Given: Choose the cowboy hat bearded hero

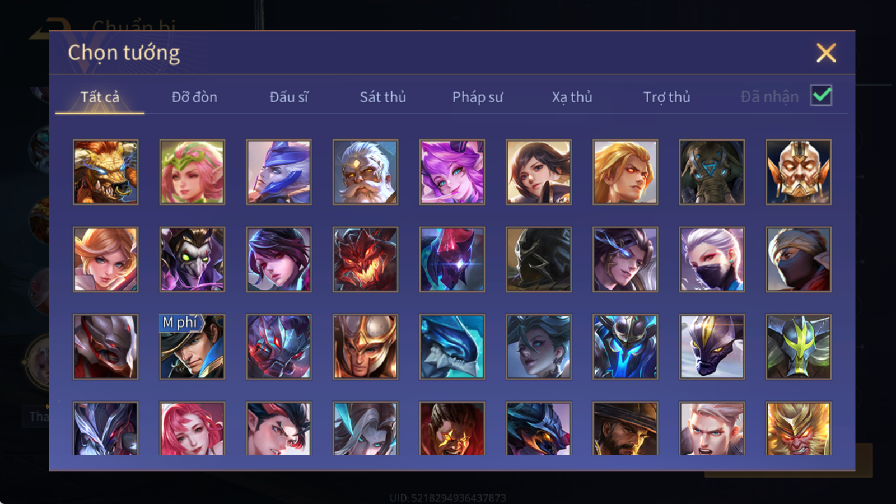Looking at the screenshot, I should coord(625,428).
